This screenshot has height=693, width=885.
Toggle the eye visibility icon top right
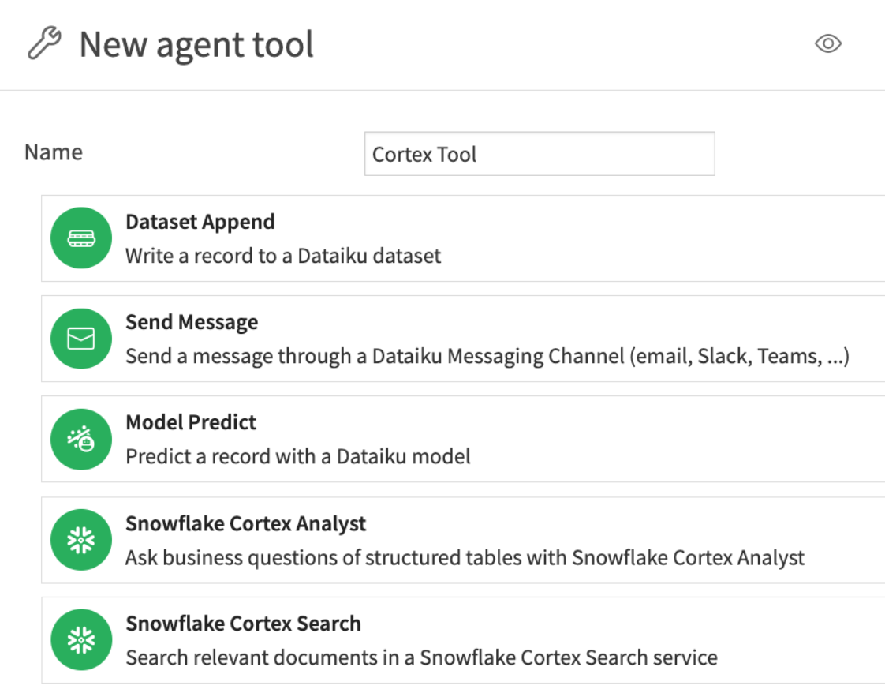point(828,43)
